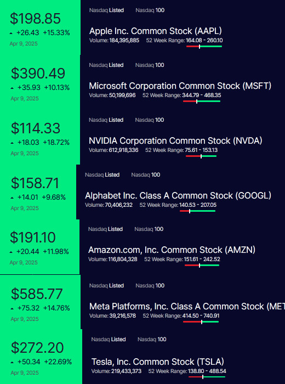Open NVIDIA Corporation Common Stock (NVDA) title

click(x=175, y=141)
